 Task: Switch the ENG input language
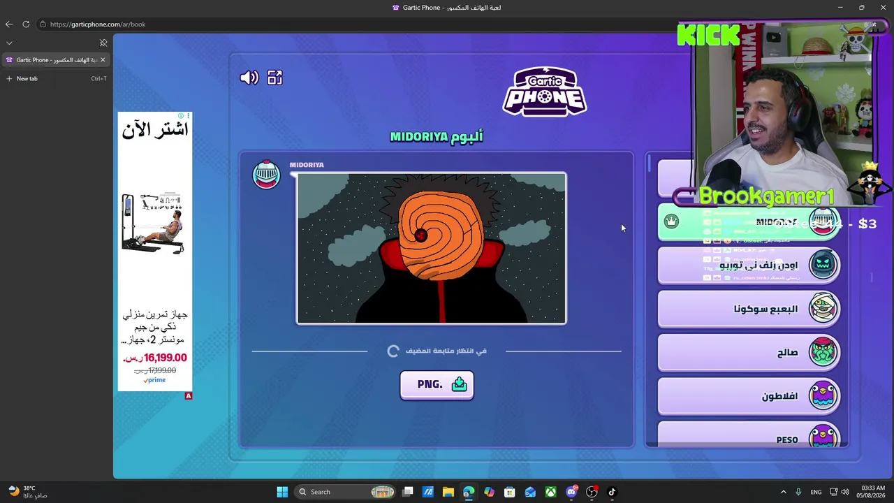tap(816, 492)
